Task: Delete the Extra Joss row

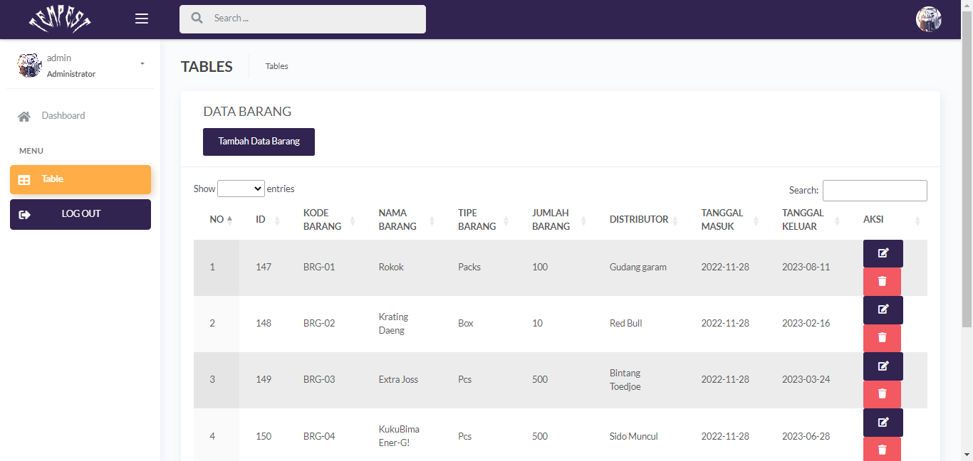Action: pyautogui.click(x=882, y=394)
